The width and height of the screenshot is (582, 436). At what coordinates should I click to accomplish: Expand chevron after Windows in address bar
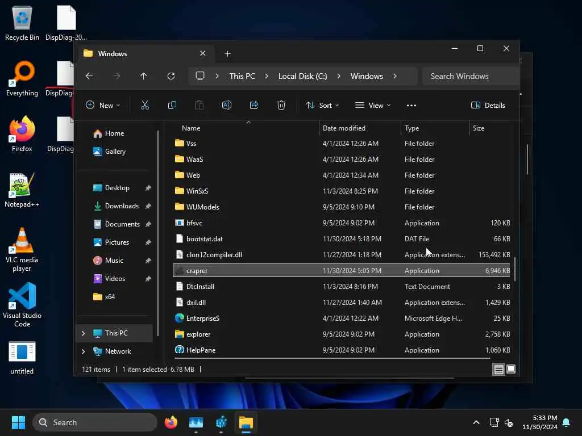coord(395,76)
